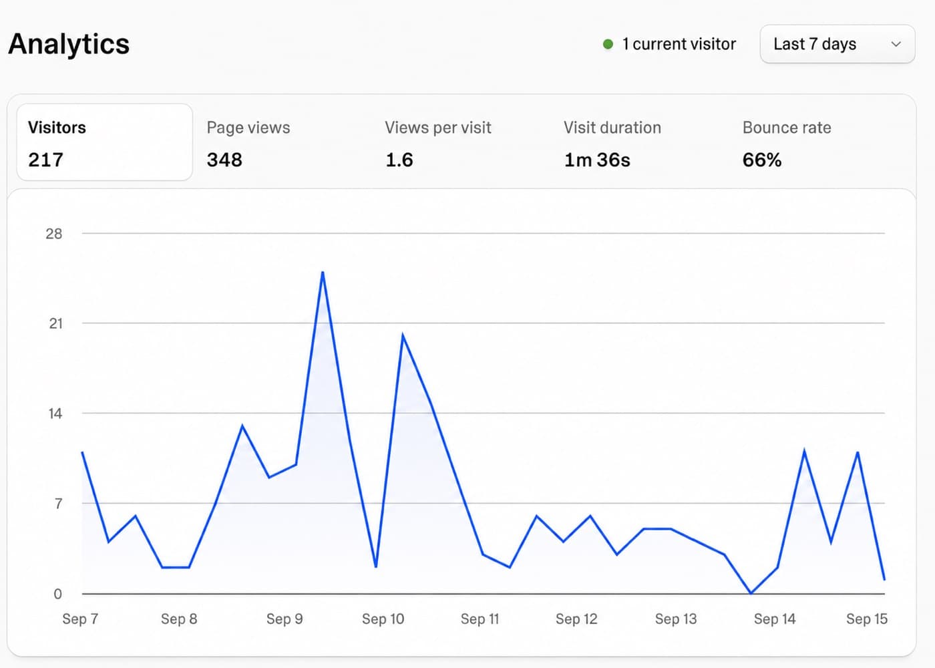Click the highest peak on the visitors chart
The image size is (935, 668).
(x=323, y=273)
